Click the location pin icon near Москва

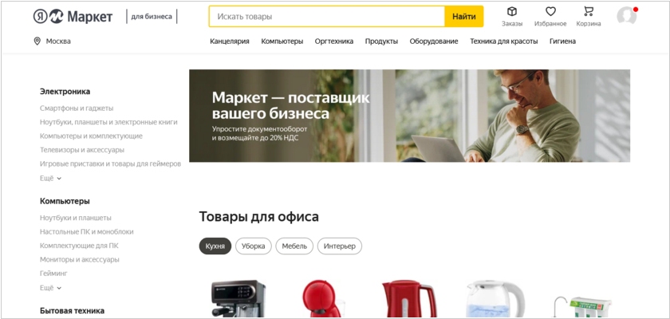pyautogui.click(x=37, y=41)
